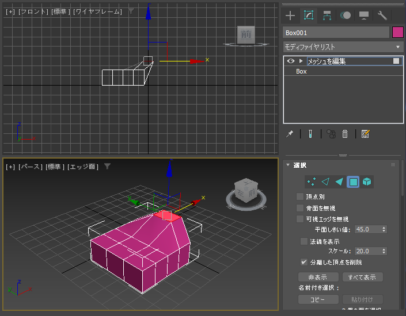Image resolution: width=406 pixels, height=316 pixels.
Task: Switch to the Modify panel tab
Action: (x=308, y=16)
